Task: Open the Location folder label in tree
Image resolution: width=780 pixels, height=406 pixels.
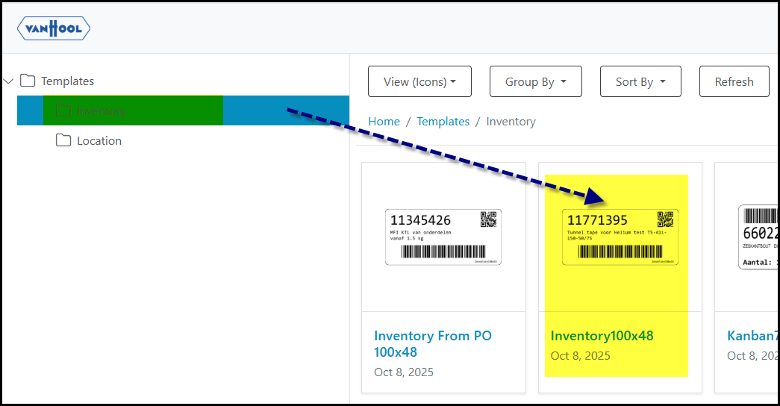Action: (99, 141)
